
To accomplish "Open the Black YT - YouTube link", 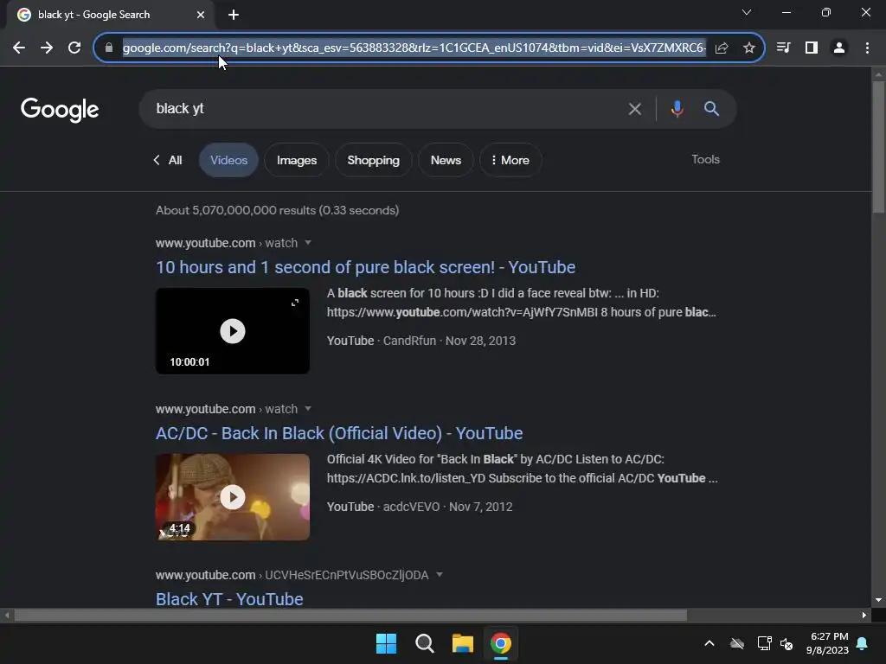I will pos(229,599).
